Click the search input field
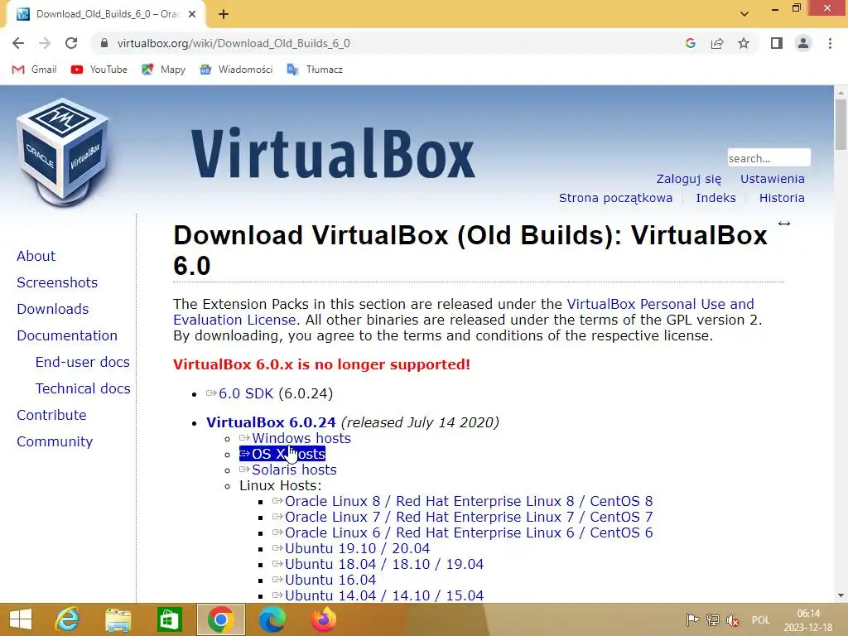 [x=768, y=158]
